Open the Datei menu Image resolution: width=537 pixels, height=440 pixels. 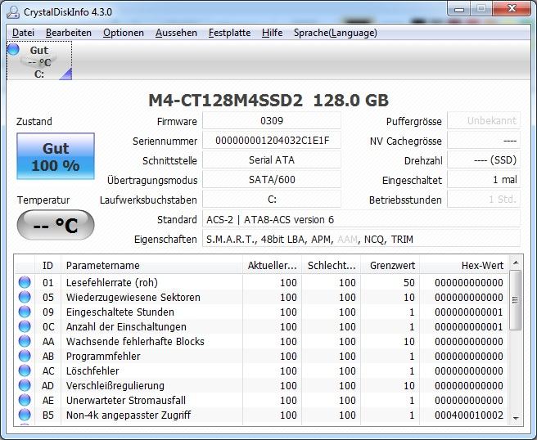tap(23, 33)
